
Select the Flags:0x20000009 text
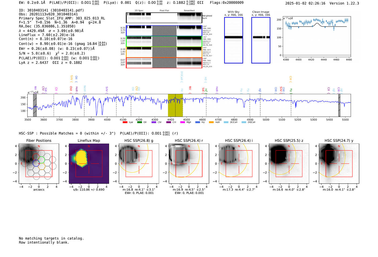227,3
